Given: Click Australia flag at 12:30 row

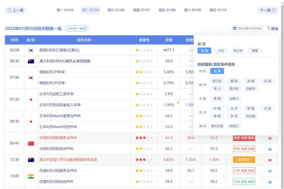Looking at the screenshot, I should (x=31, y=160).
